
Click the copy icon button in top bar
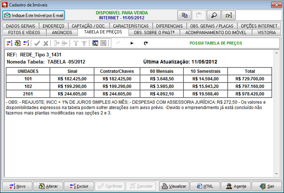[185, 15]
